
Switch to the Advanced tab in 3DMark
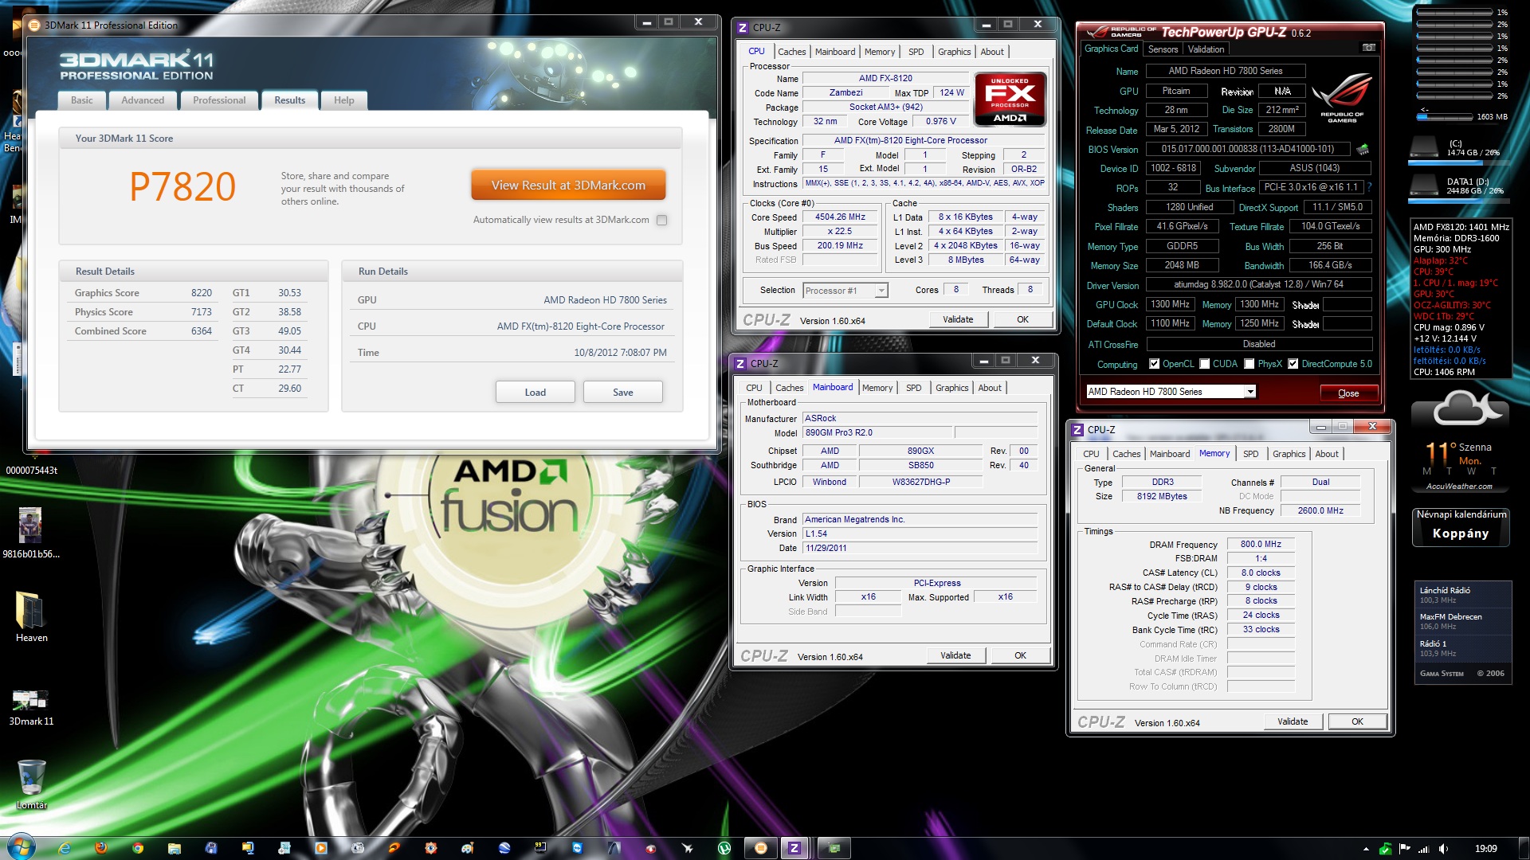click(x=143, y=100)
